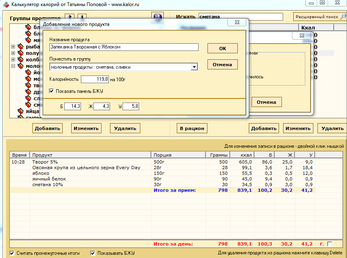Image resolution: width=347 pixels, height=258 pixels.
Task: Click 'Итого за день:' daily total label
Action: pos(173,244)
